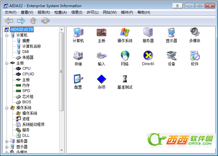Maximize the AIDA32 window
The height and width of the screenshot is (156, 218).
pos(200,6)
